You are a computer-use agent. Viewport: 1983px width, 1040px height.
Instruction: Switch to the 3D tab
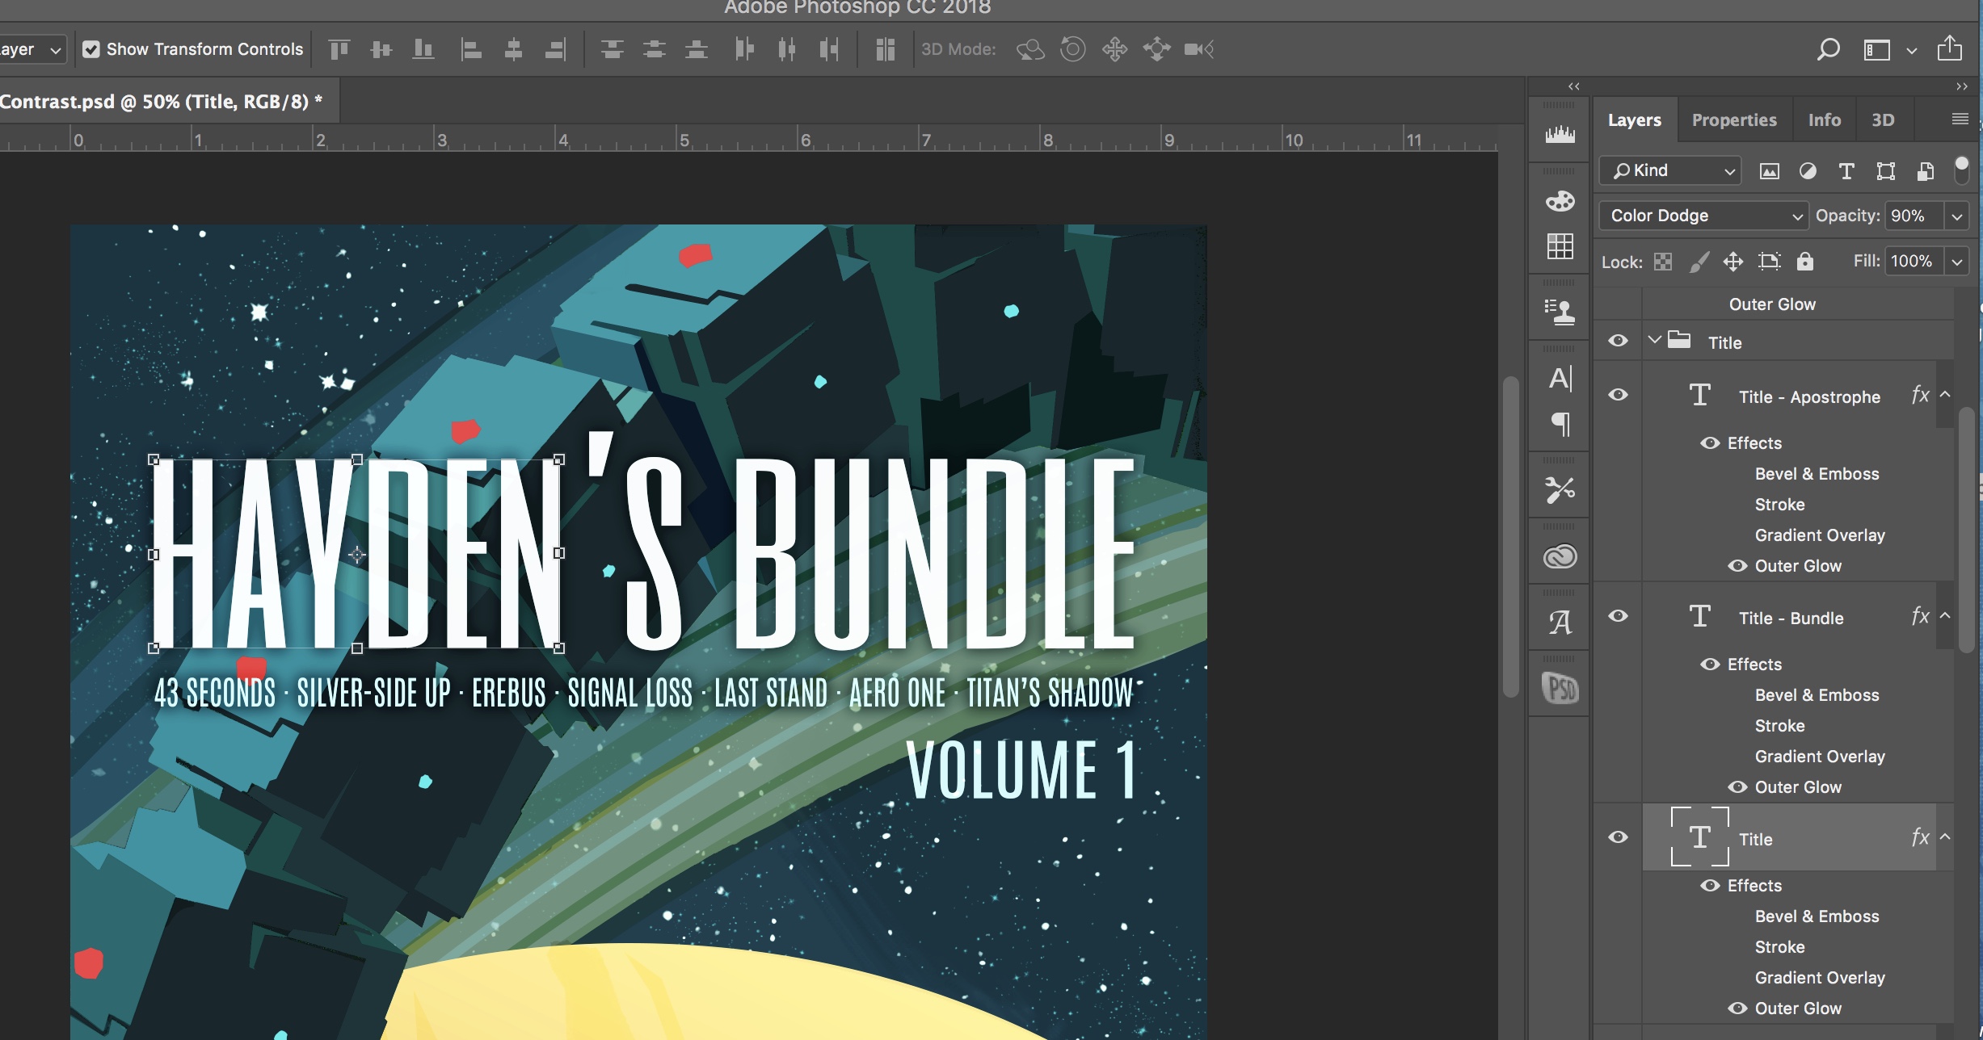(1883, 120)
